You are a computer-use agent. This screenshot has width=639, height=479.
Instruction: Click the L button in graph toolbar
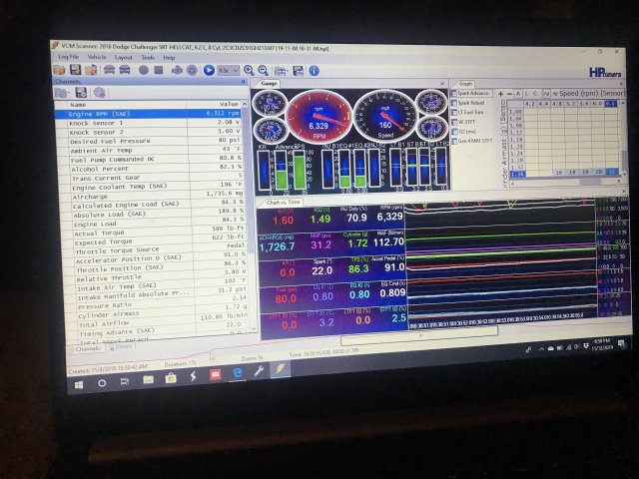[x=526, y=94]
